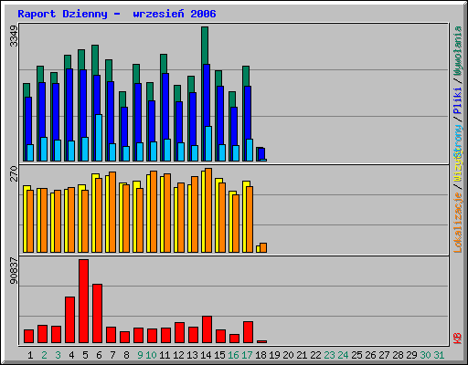
Task: Click day number 25 on the axis
Action: click(356, 355)
